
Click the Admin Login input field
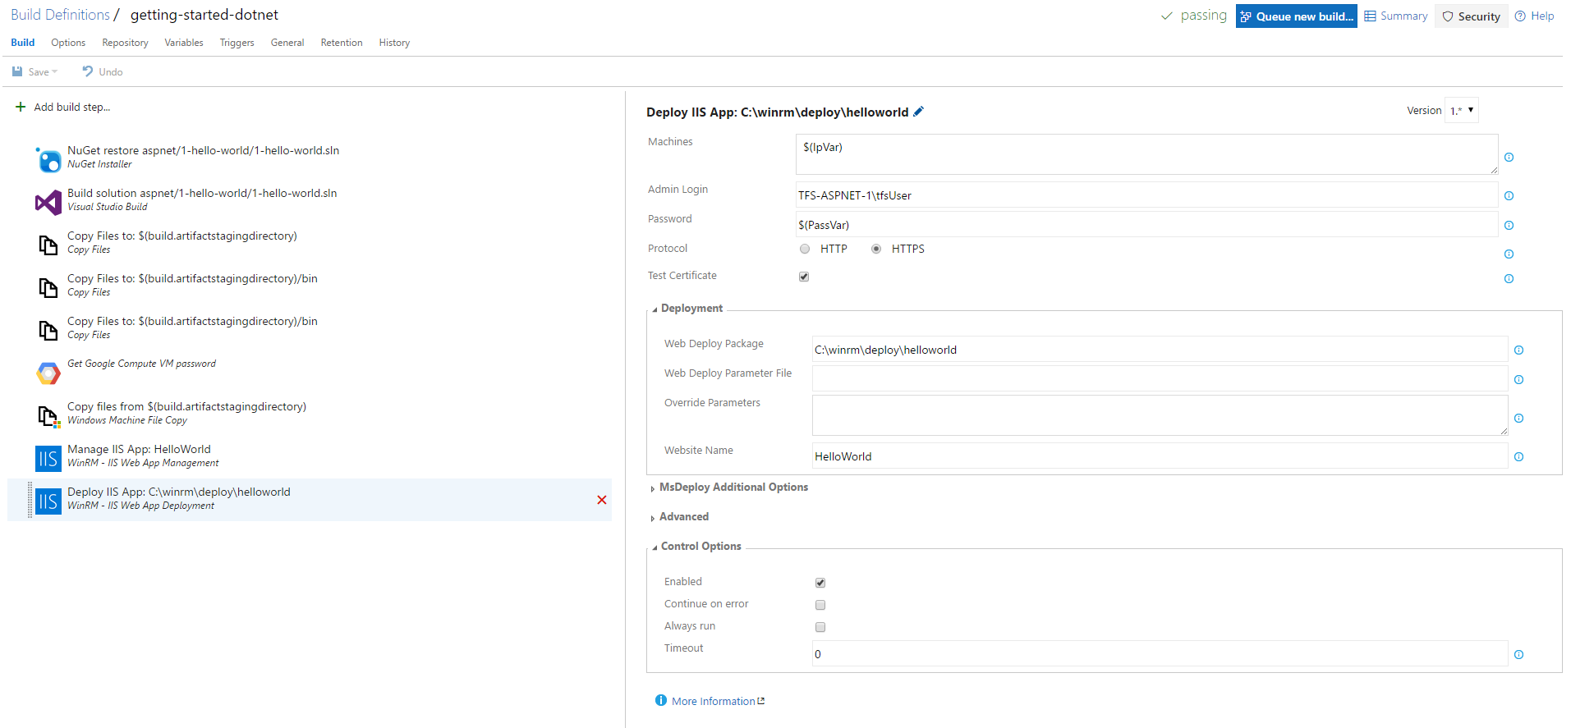[1146, 195]
